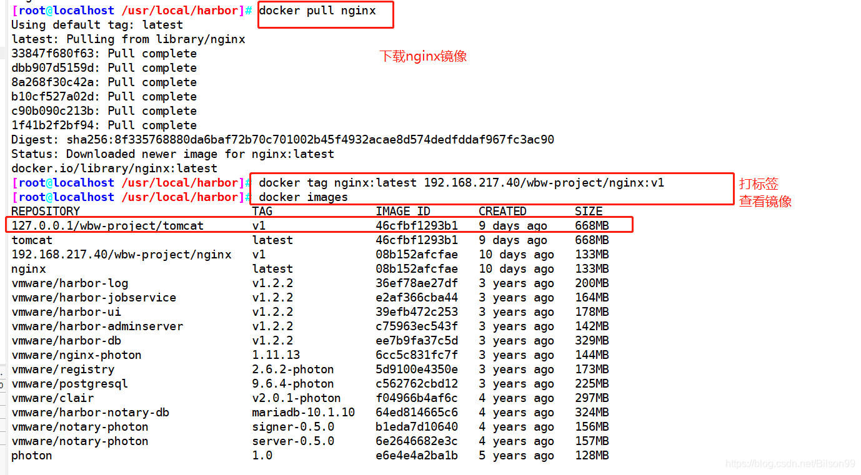Screen dimensions: 861x475
Task: Click the '200MB' size of harbor-log
Action: click(592, 283)
